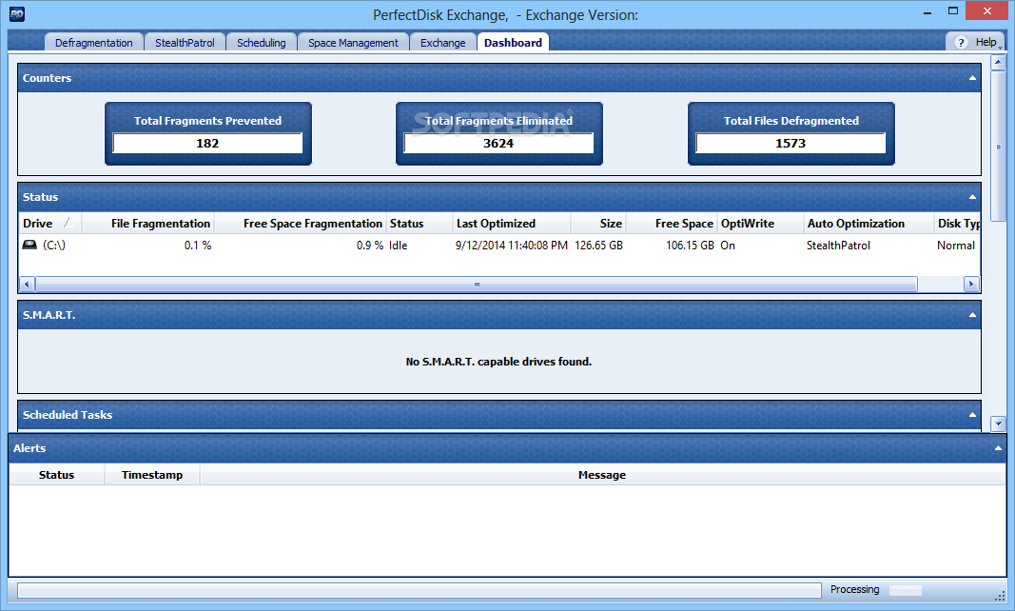The image size is (1015, 611).
Task: Click the No S.M.A.R.T. capable drives message
Action: pyautogui.click(x=498, y=362)
